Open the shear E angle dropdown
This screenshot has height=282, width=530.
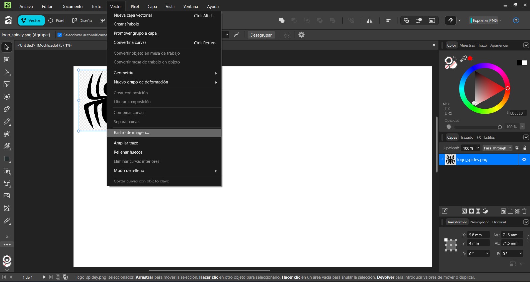point(521,254)
